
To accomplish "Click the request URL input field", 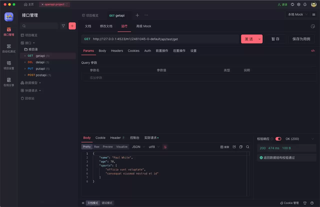I will coord(160,39).
